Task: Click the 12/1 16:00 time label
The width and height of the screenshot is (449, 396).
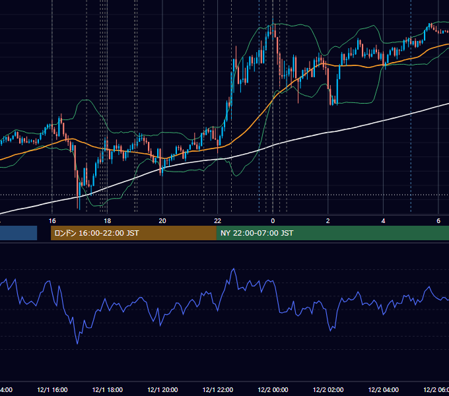Action: pos(52,389)
